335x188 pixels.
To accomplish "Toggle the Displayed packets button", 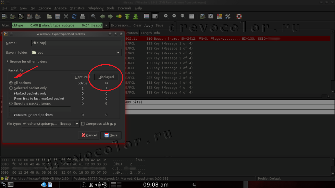I will [106, 77].
